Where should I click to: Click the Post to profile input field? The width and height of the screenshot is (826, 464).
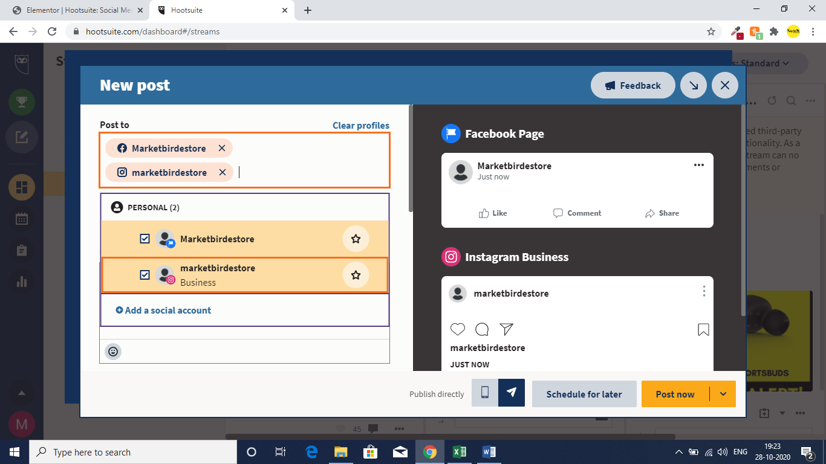pyautogui.click(x=245, y=160)
